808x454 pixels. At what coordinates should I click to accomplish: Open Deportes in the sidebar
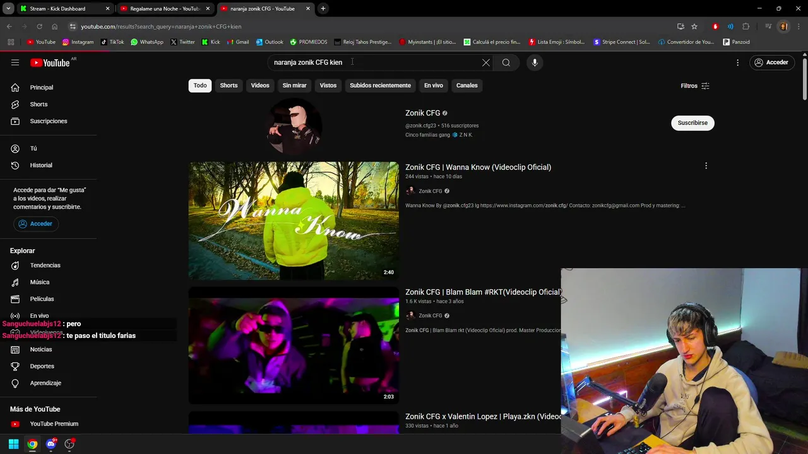[48, 366]
